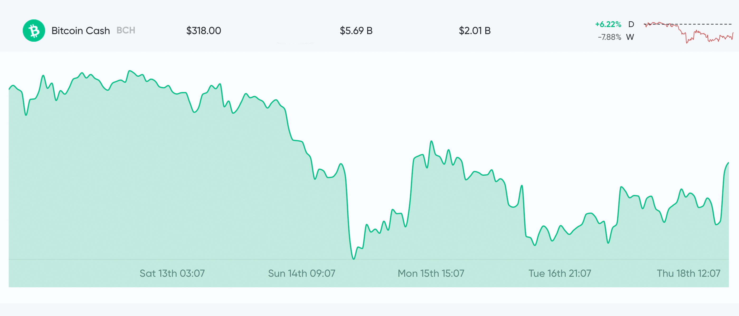
Task: Click the $2.01 B volume figure
Action: 475,31
